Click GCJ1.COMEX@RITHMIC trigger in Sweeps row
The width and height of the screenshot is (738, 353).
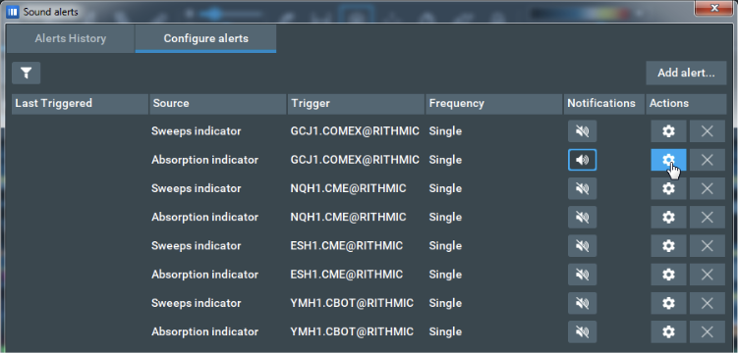pos(355,131)
